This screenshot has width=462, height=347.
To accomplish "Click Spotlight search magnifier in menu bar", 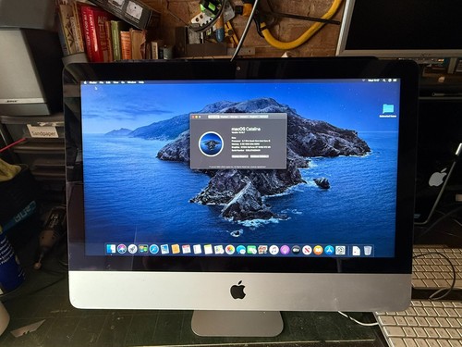I will (384, 81).
